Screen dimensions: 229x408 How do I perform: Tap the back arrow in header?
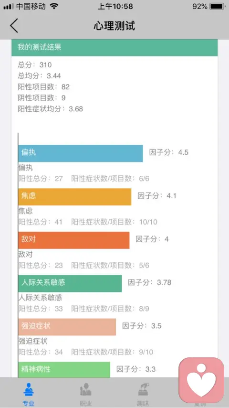click(x=14, y=25)
